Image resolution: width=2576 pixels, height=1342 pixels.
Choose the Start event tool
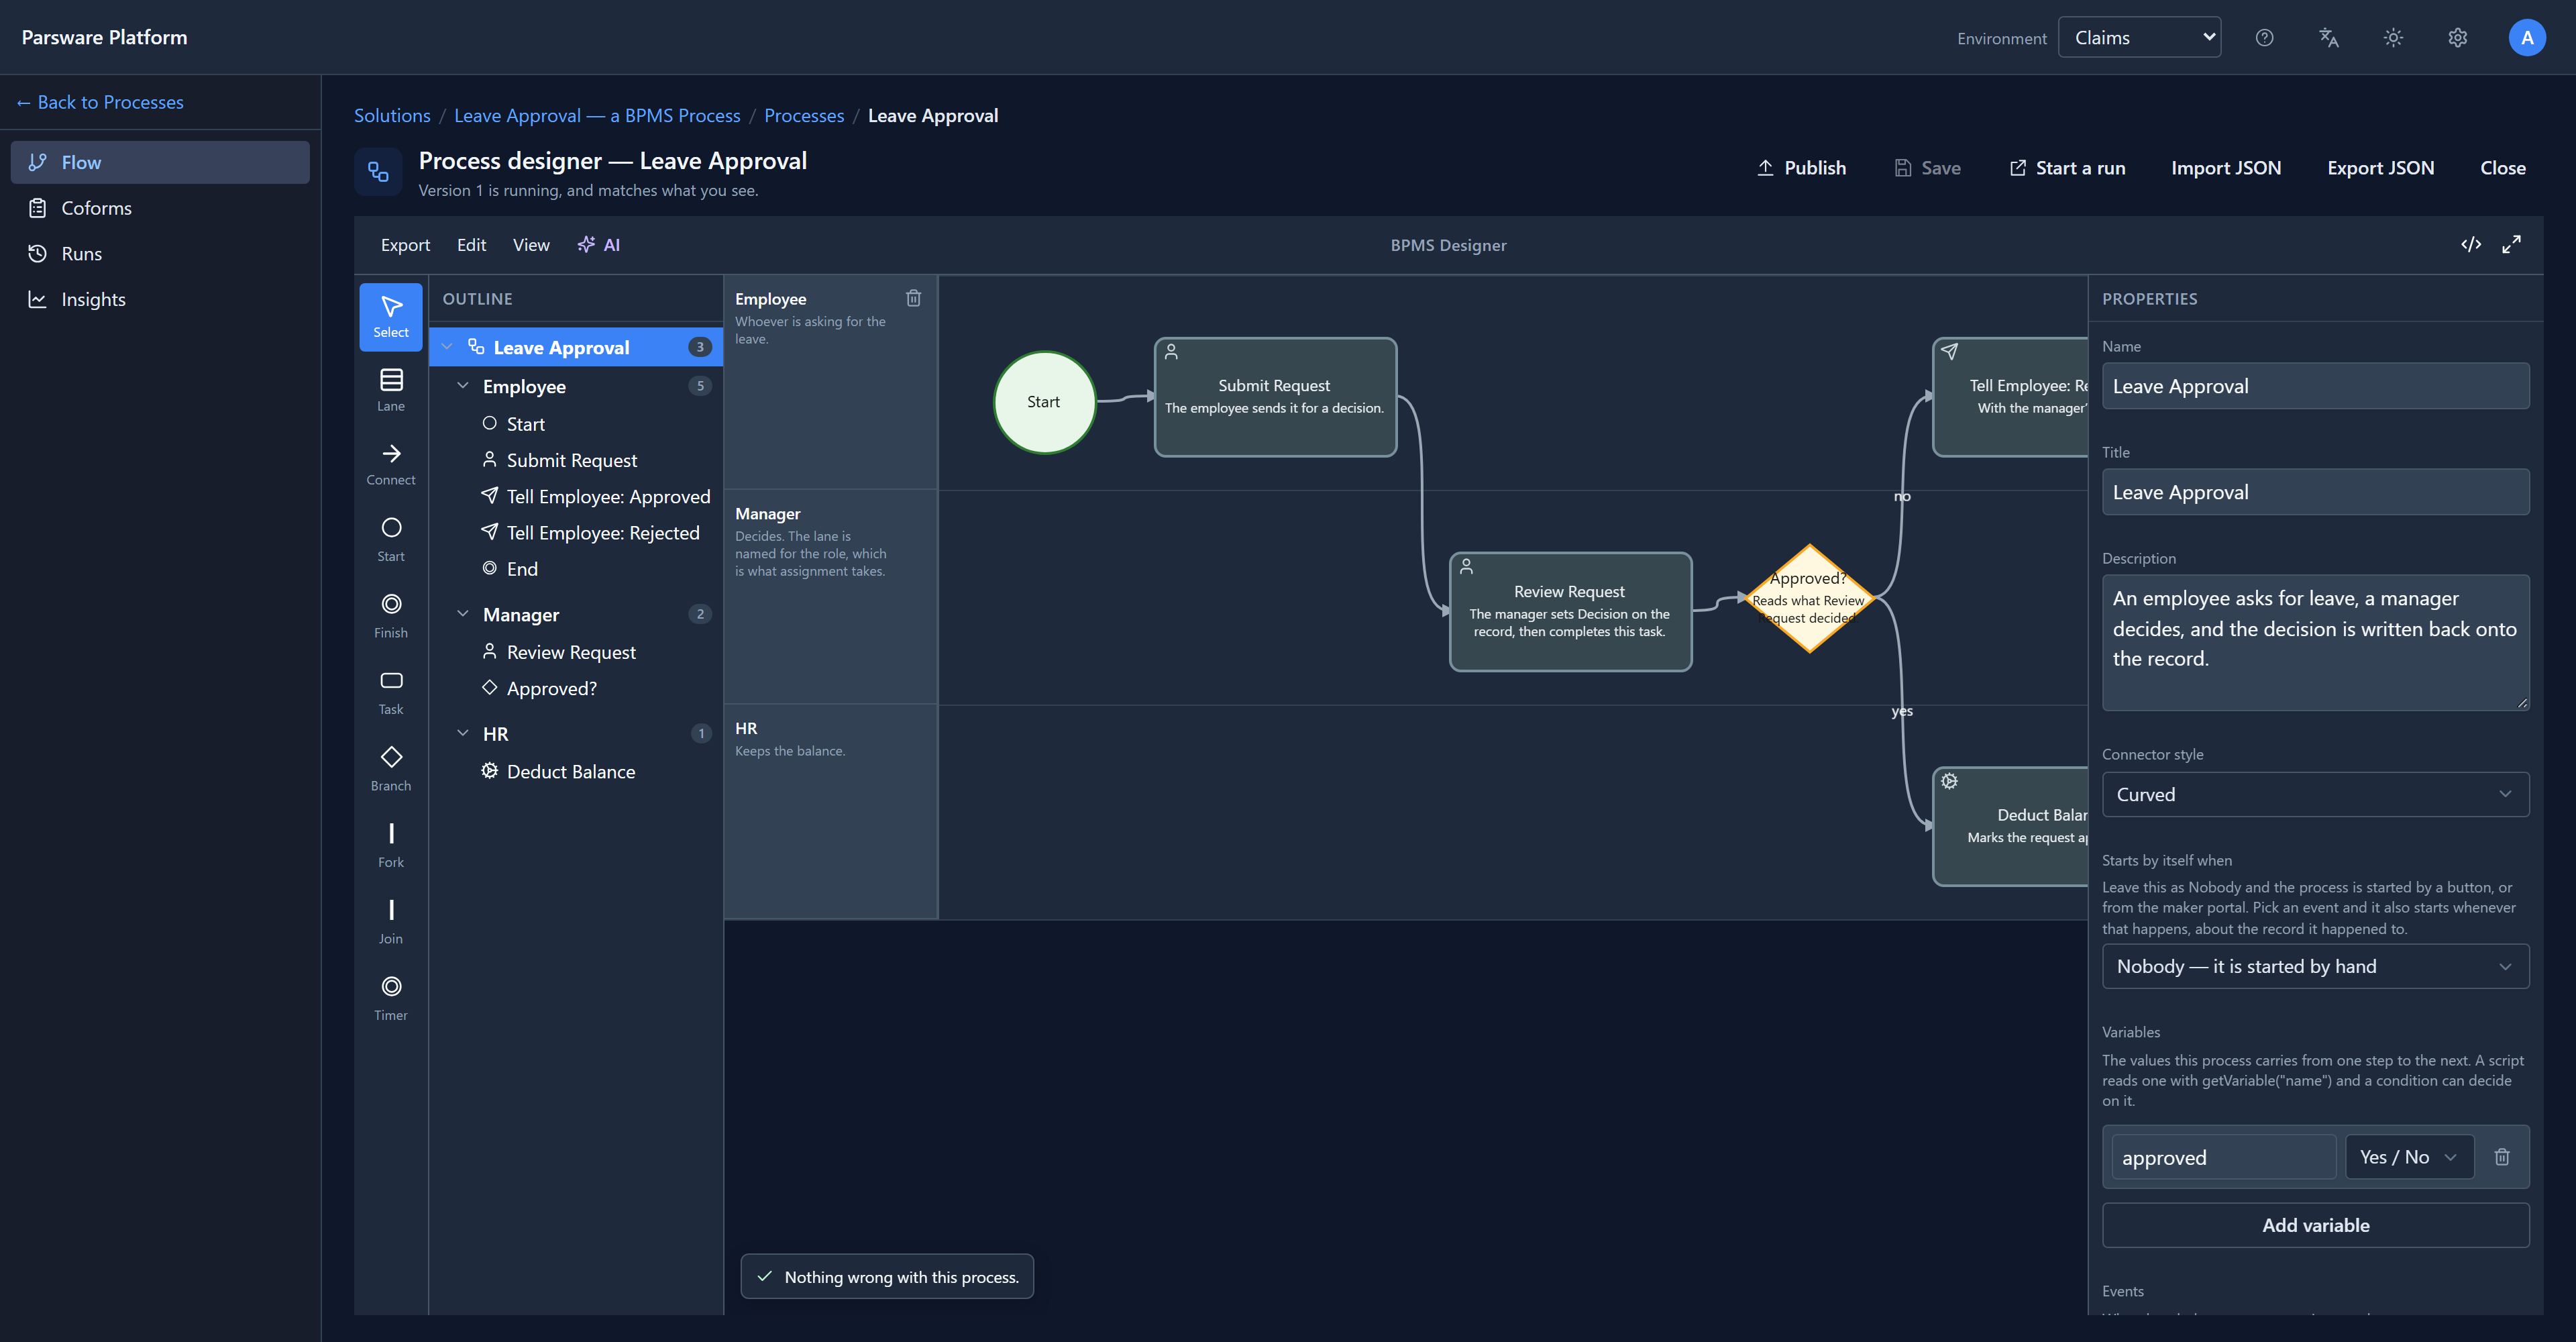click(390, 539)
